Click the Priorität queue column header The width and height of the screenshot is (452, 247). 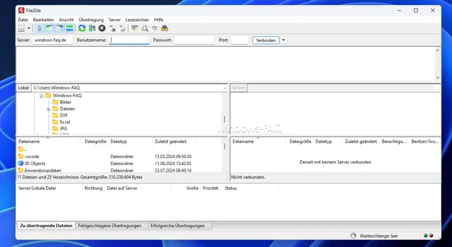click(211, 188)
